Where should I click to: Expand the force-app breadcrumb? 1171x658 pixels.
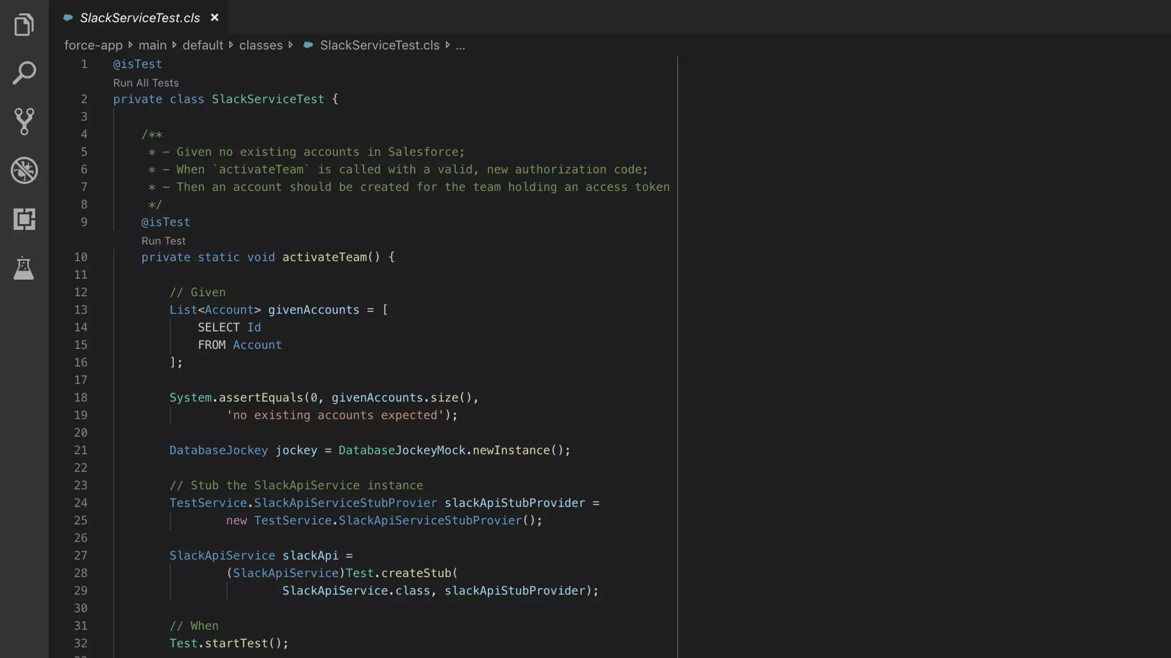click(93, 45)
